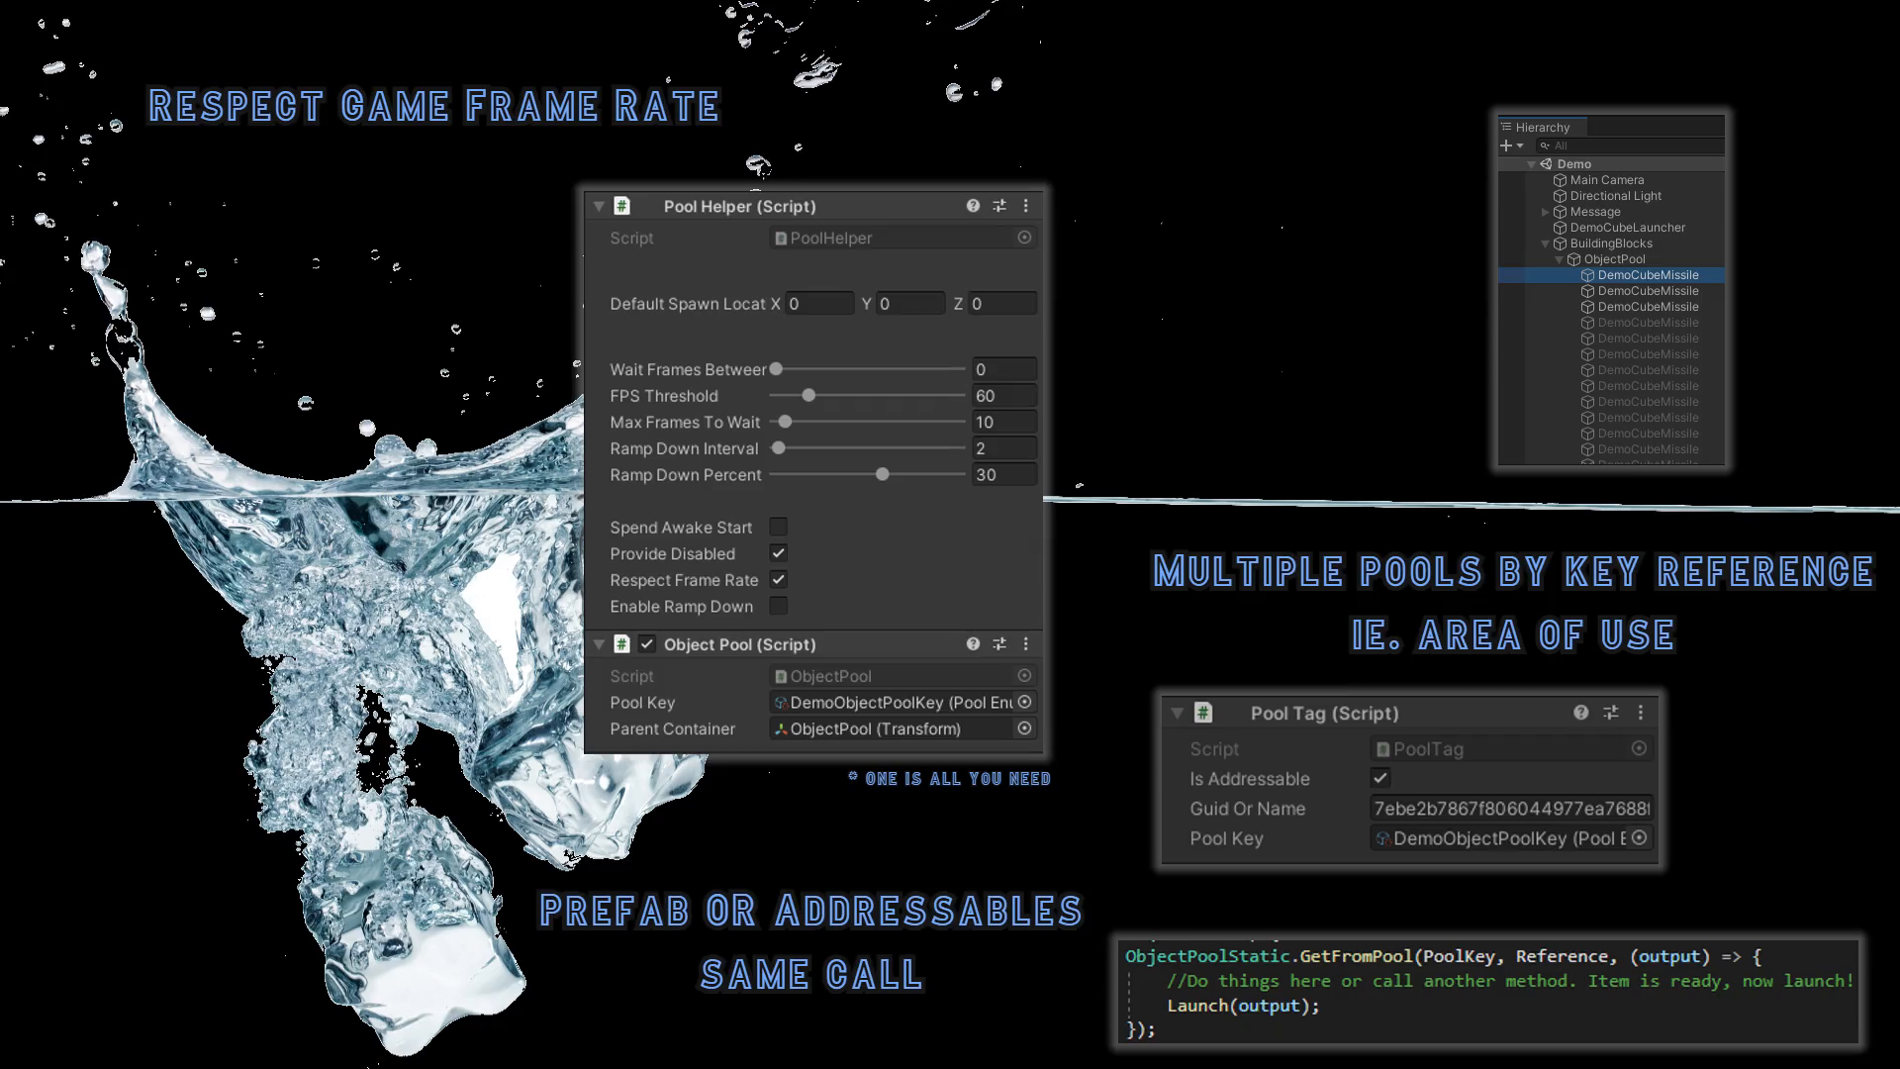Click the Default Spawn Location X field

819,304
